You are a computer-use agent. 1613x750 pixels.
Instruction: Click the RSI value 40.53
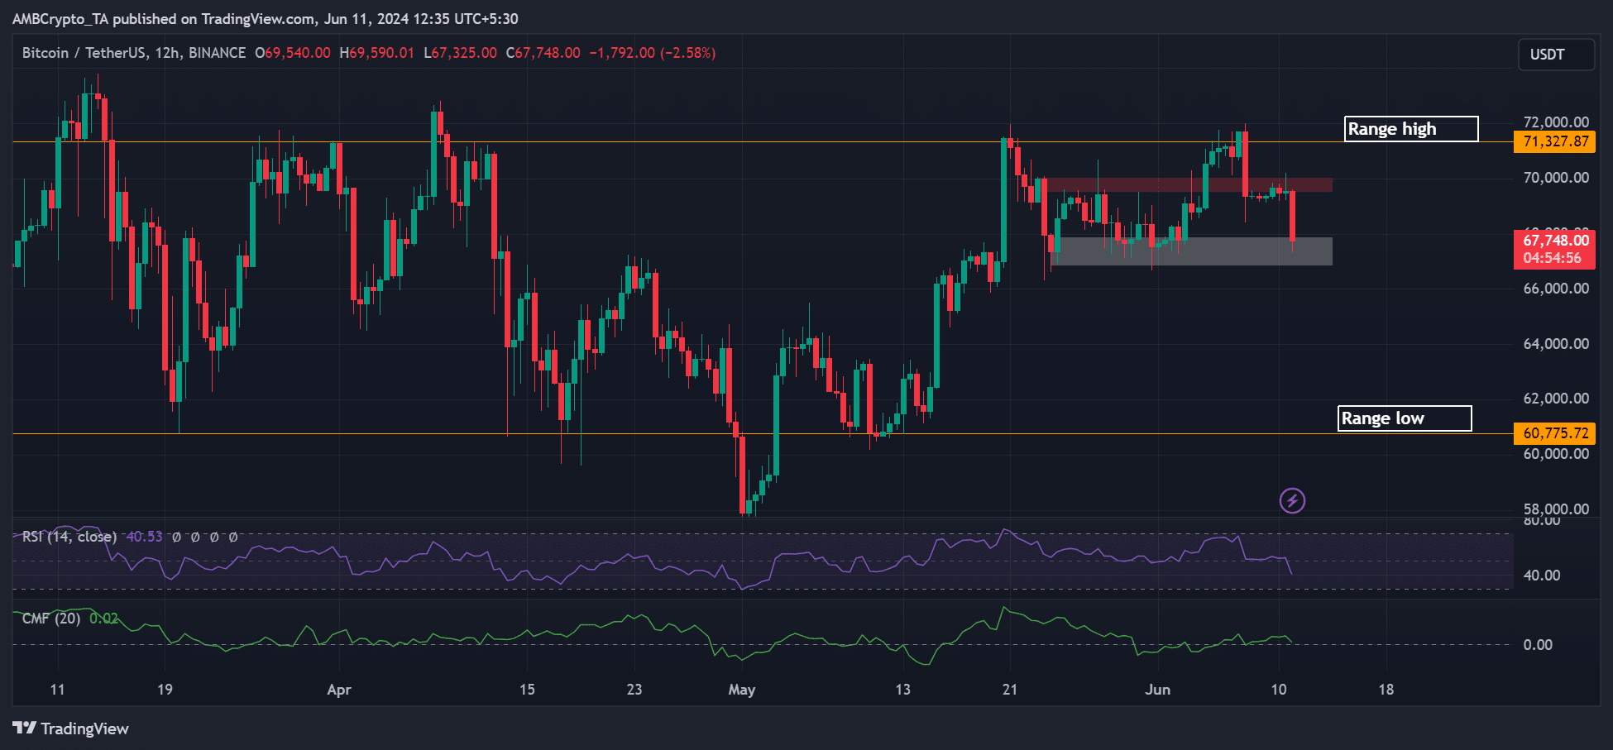point(144,537)
